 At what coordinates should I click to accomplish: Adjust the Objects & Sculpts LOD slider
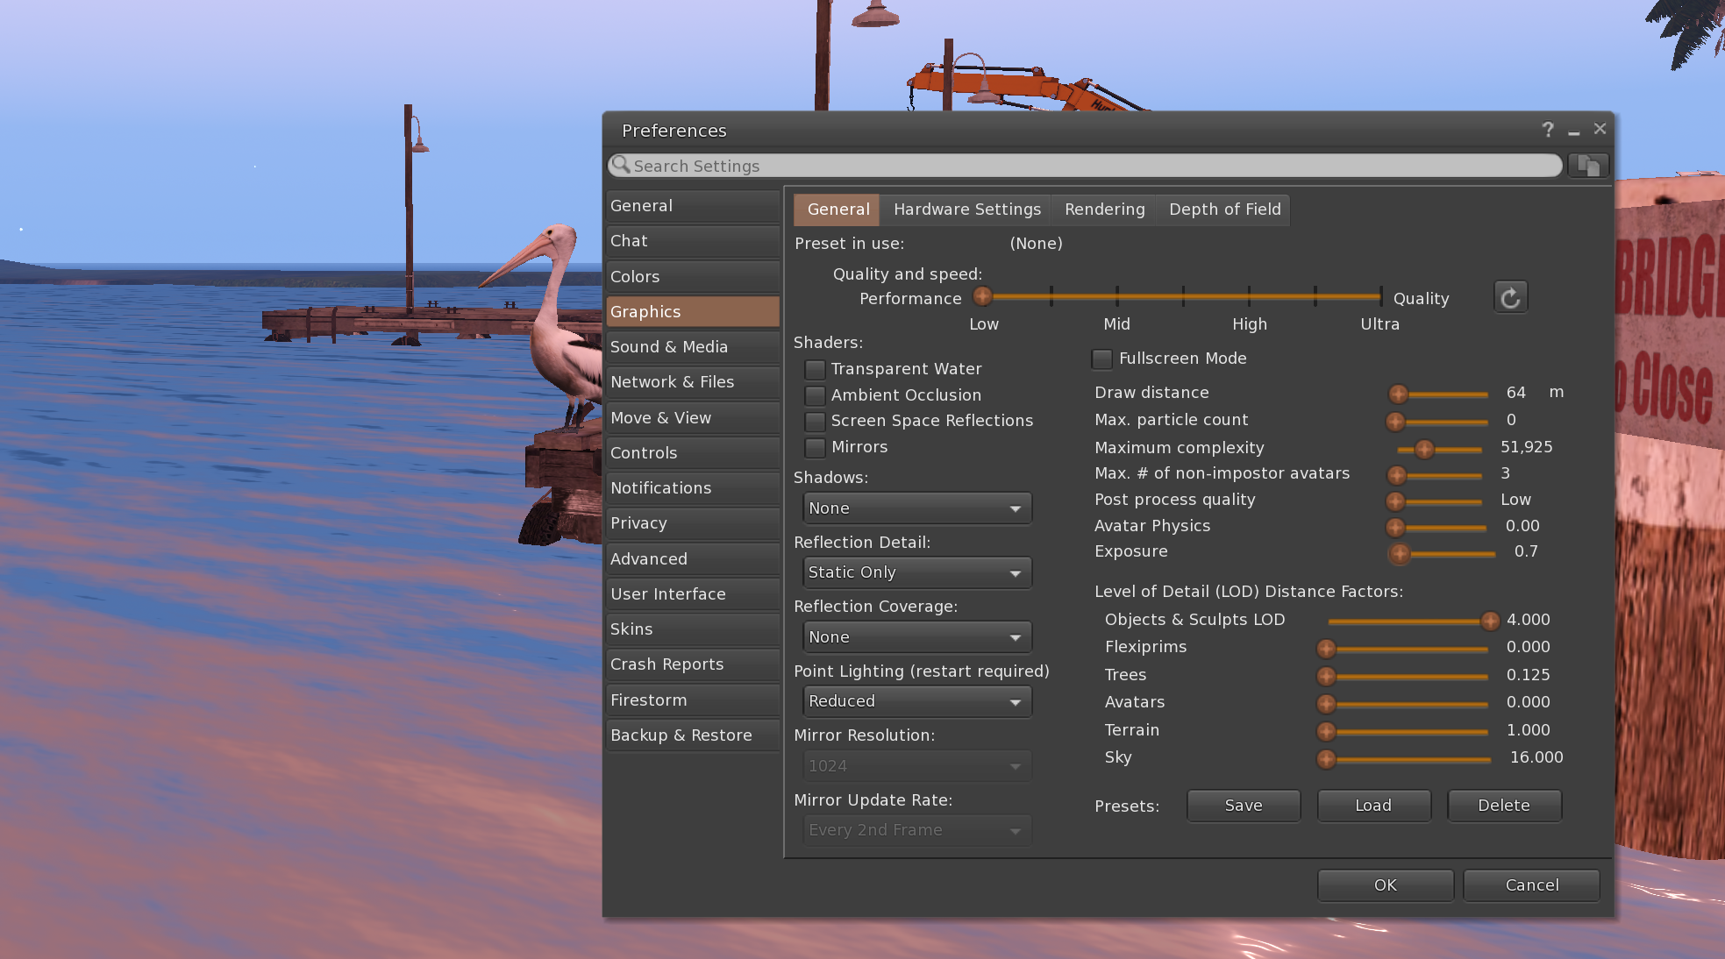pos(1414,622)
